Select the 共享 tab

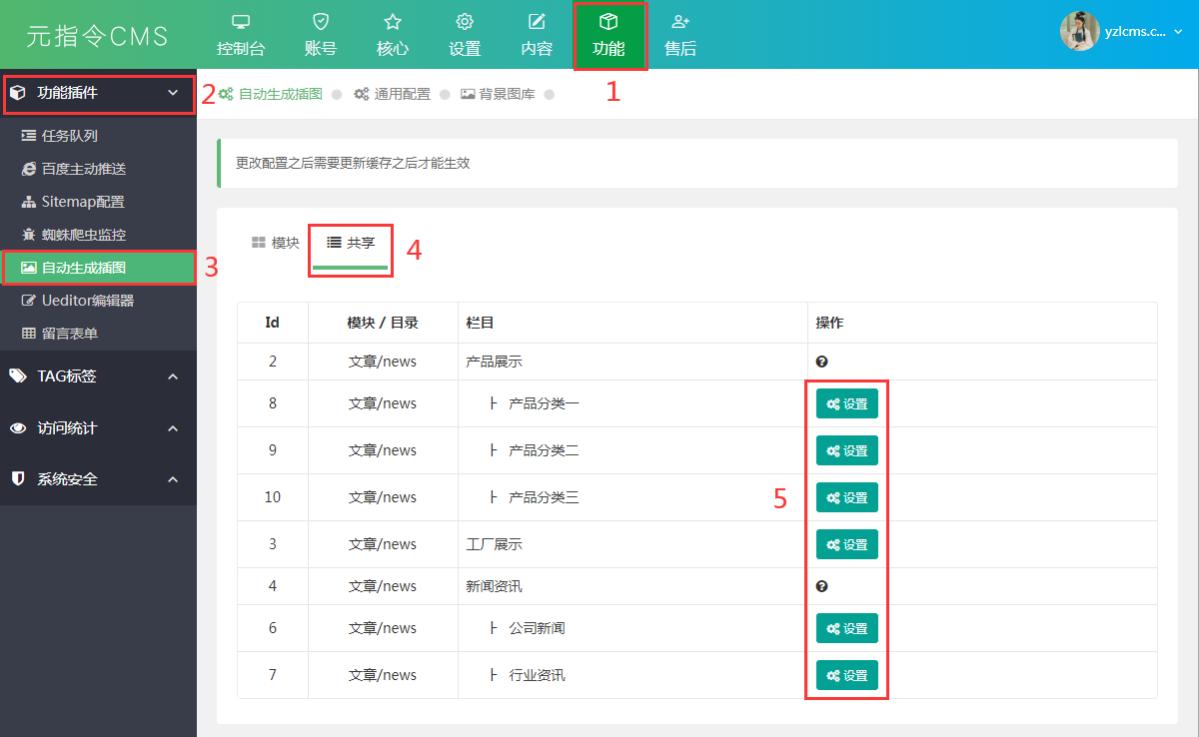click(x=351, y=244)
